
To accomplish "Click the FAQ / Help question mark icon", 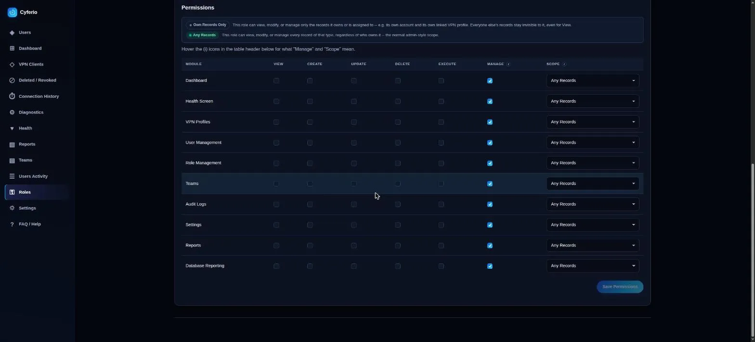I will 12,224.
